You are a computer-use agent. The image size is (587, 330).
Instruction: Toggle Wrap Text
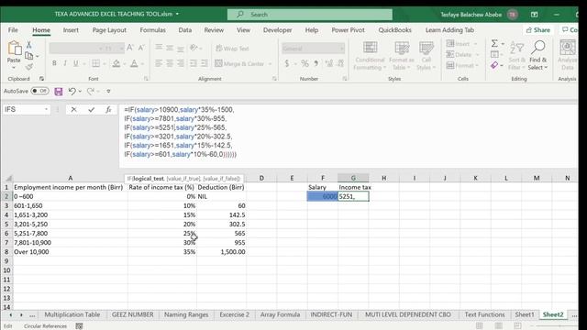click(232, 49)
